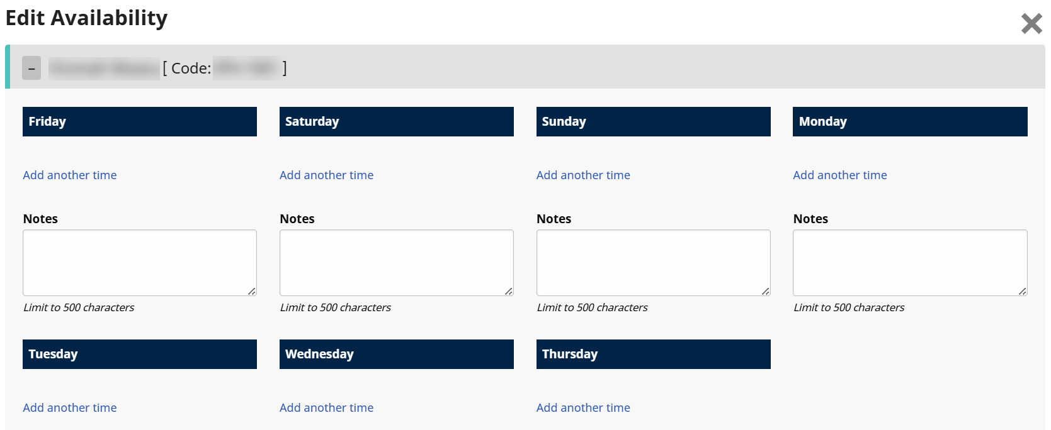Click the Saturday Notes text box

[396, 262]
